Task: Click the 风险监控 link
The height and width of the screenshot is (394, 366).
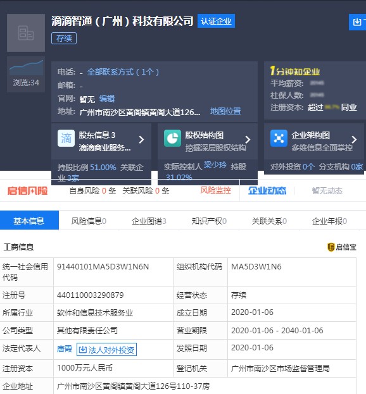Action: coord(215,190)
